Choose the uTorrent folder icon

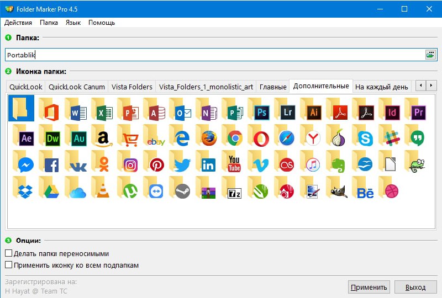(128, 188)
